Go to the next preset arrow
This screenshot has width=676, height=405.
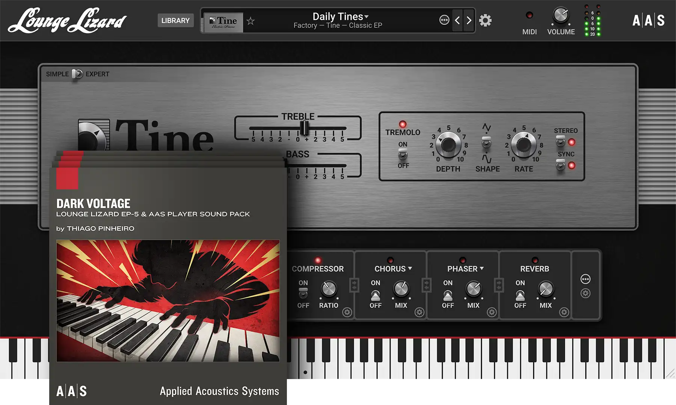(469, 20)
